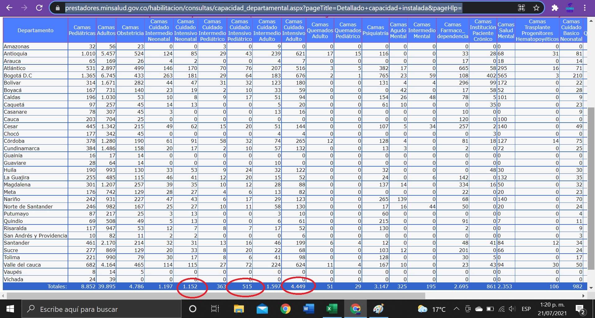Click the horizontal table scrollbar thumb
595x318 pixels.
coord(216,296)
